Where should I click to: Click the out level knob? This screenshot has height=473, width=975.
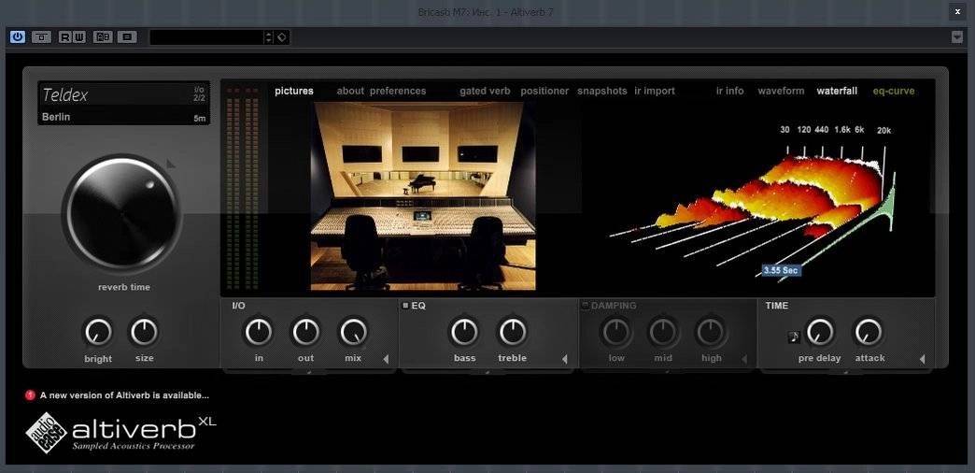(x=306, y=333)
